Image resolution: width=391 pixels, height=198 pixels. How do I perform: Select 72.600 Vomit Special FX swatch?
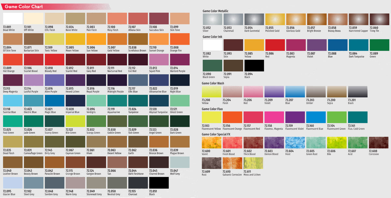[211, 142]
